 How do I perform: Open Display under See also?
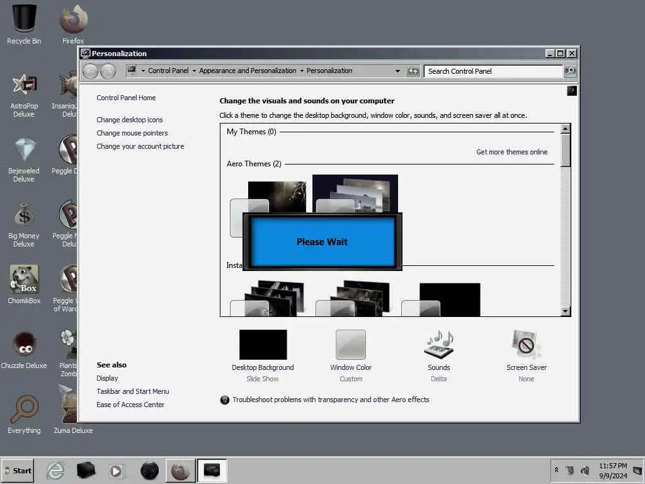point(107,378)
